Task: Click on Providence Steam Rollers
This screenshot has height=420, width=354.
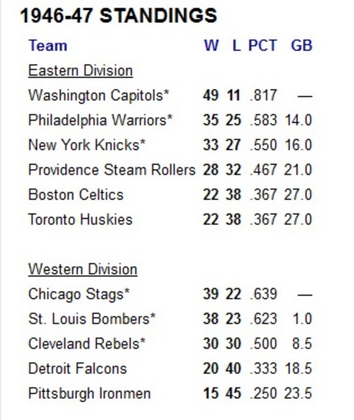Action: tap(112, 170)
